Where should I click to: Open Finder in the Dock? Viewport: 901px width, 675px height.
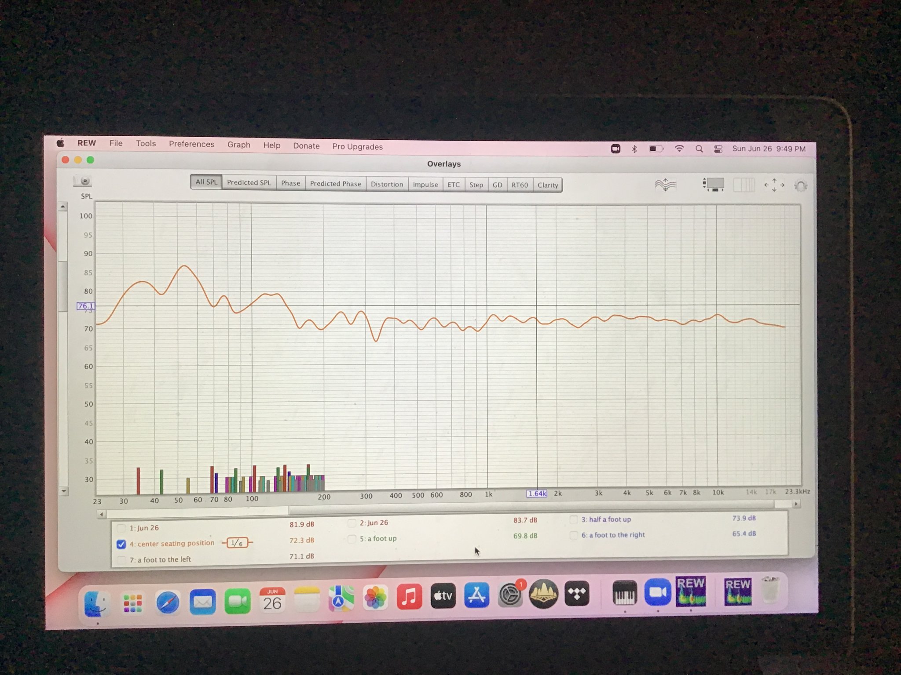[x=96, y=603]
